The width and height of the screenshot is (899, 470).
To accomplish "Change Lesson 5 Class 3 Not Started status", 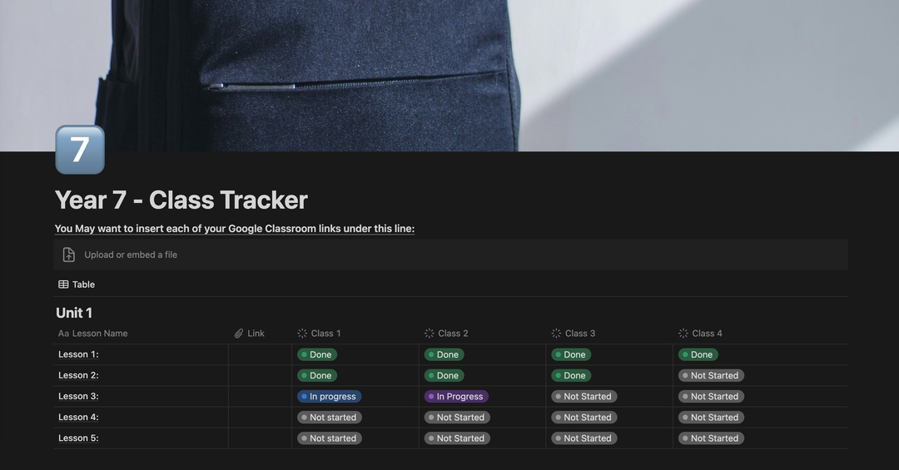I will pyautogui.click(x=584, y=438).
